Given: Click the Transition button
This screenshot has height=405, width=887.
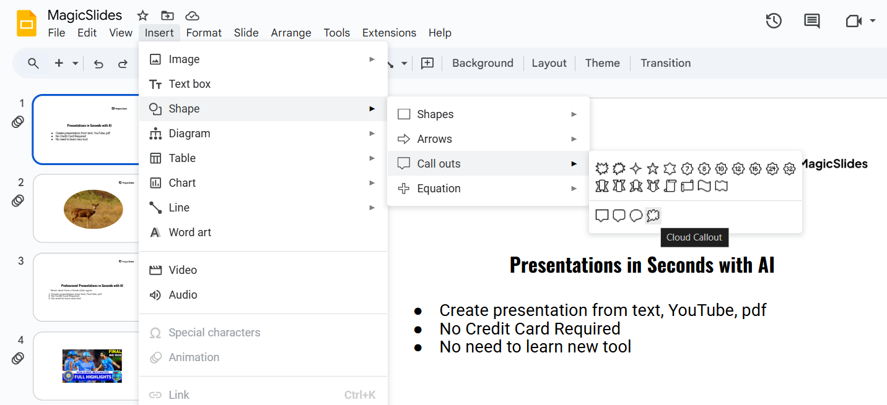Looking at the screenshot, I should (665, 63).
